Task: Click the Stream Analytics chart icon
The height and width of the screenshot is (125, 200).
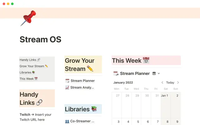Action: (67, 87)
